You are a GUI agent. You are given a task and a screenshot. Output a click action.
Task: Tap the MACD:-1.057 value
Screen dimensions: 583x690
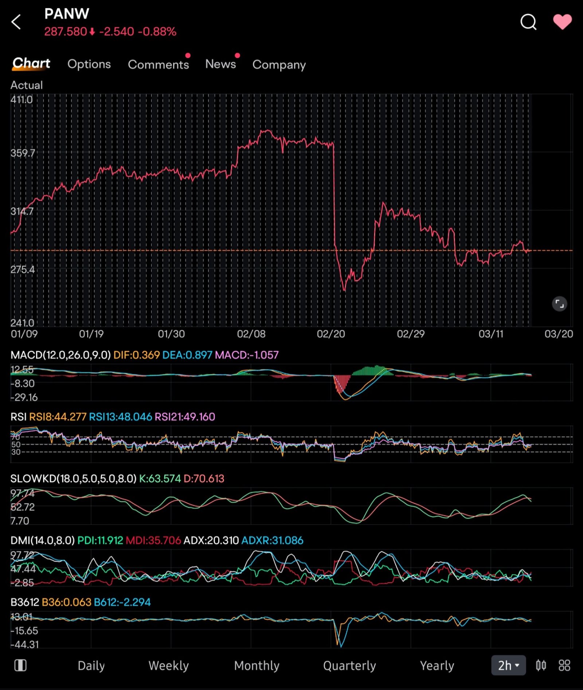(247, 355)
